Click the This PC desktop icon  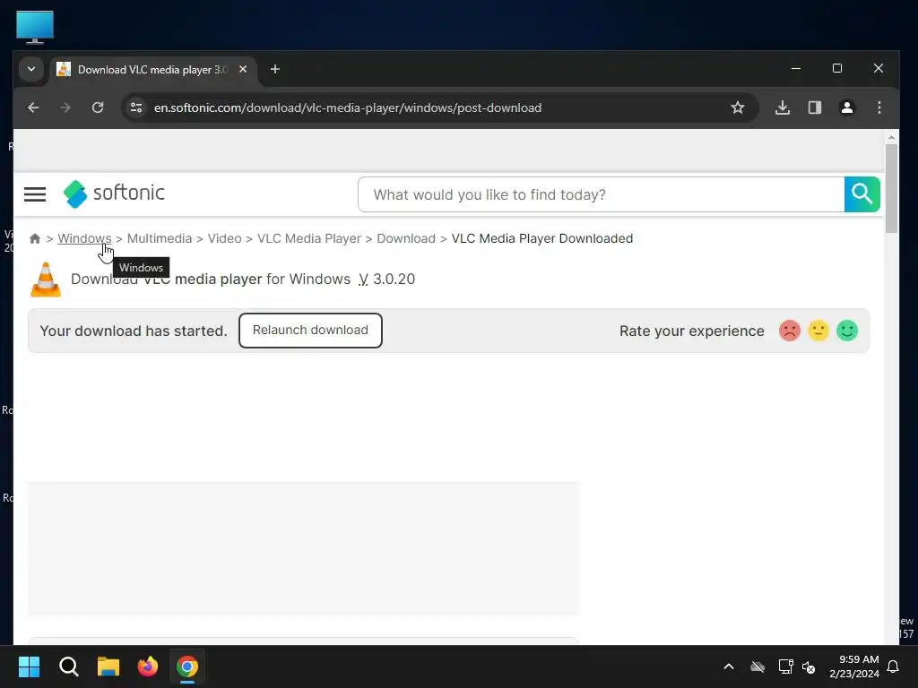tap(35, 27)
